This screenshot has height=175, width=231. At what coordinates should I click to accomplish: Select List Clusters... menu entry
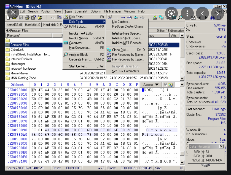[127, 22]
